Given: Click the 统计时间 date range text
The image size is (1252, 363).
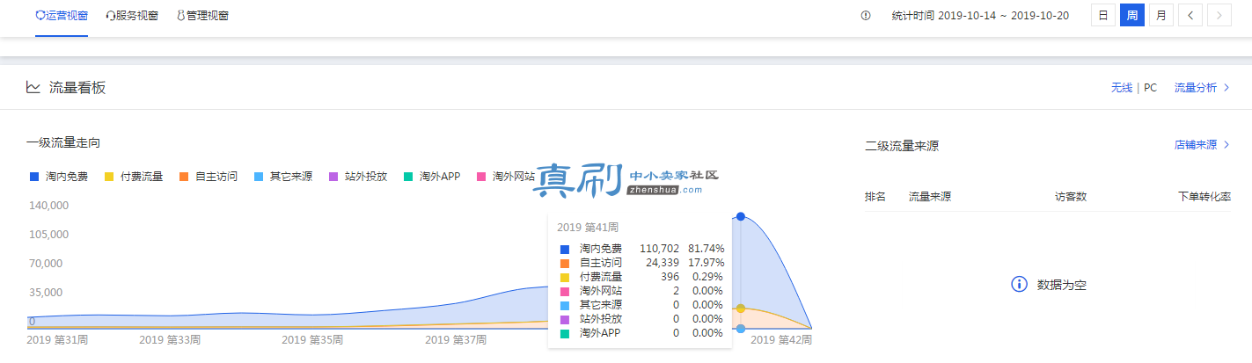Looking at the screenshot, I should [980, 16].
